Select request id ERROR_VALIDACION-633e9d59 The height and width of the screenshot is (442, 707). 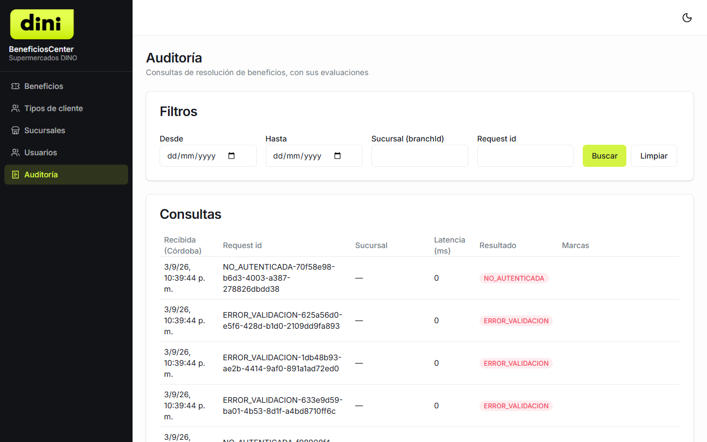[283, 406]
